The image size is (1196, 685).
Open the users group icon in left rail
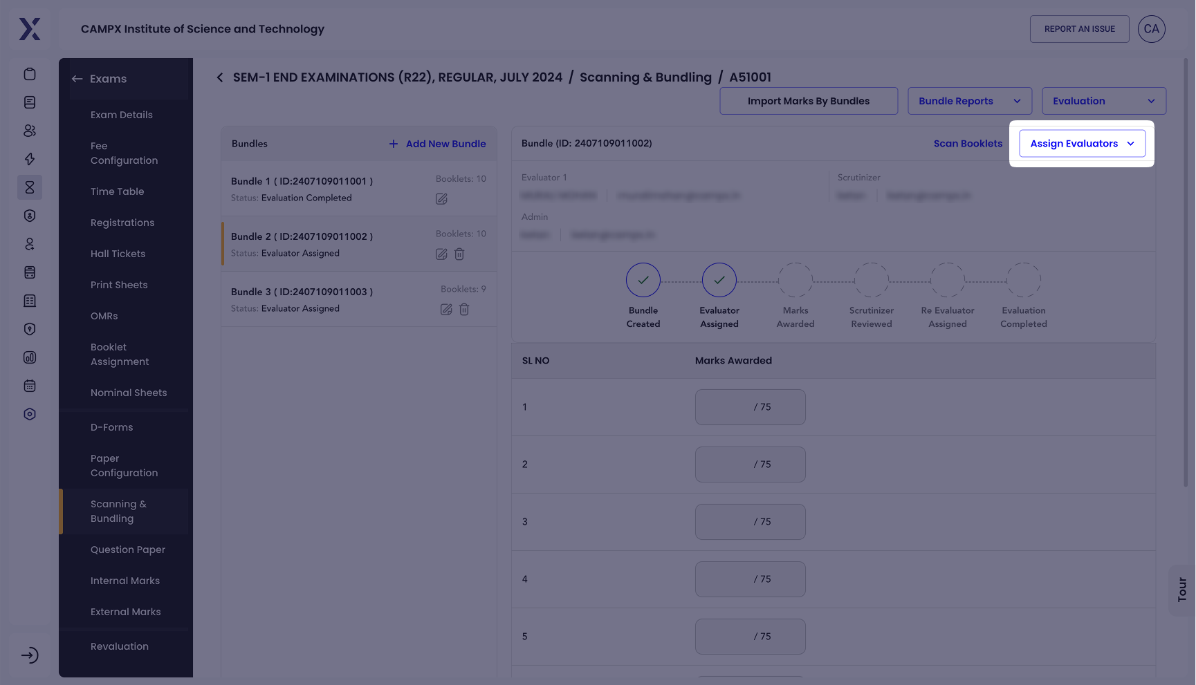(x=30, y=131)
